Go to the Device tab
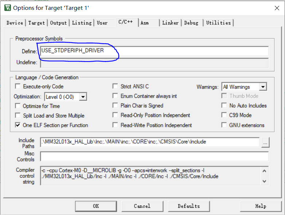The width and height of the screenshot is (285, 215). coord(15,23)
